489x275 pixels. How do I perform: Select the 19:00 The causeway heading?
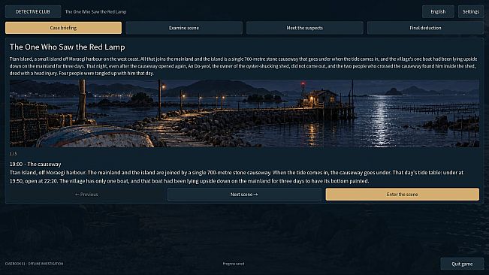35,164
